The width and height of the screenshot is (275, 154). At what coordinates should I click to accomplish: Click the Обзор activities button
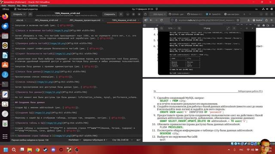click(x=6, y=9)
